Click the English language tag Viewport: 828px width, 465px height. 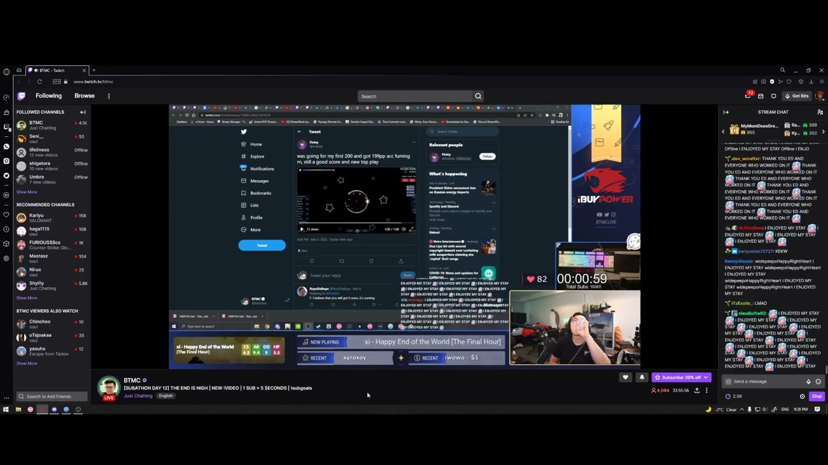[x=166, y=396]
